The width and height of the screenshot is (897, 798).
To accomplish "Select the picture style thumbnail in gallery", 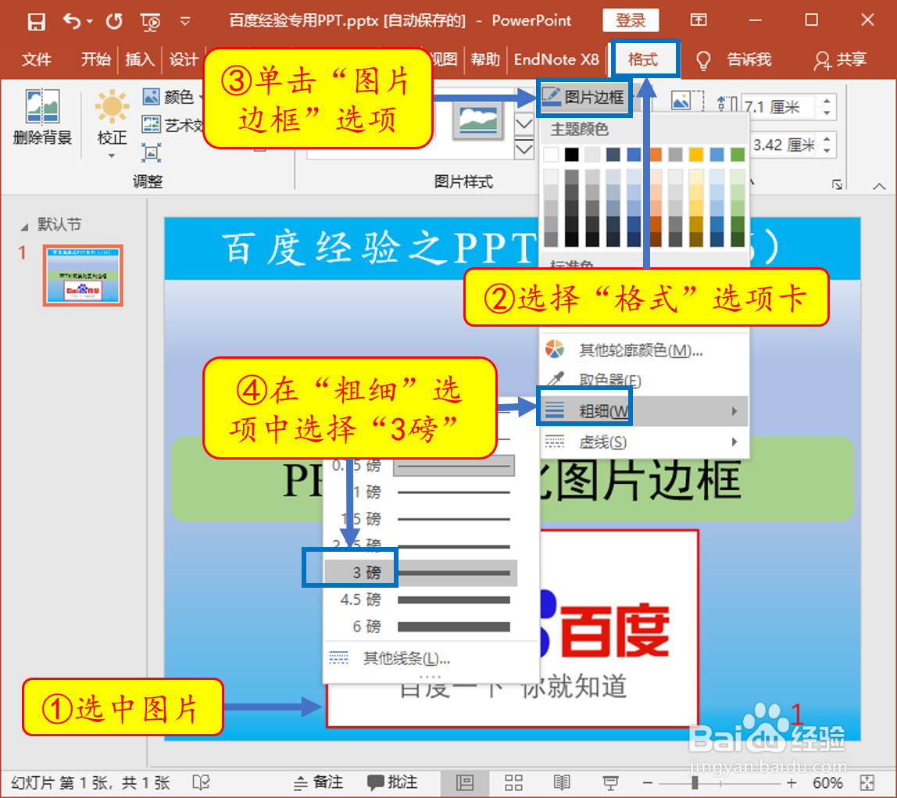I will [x=478, y=120].
